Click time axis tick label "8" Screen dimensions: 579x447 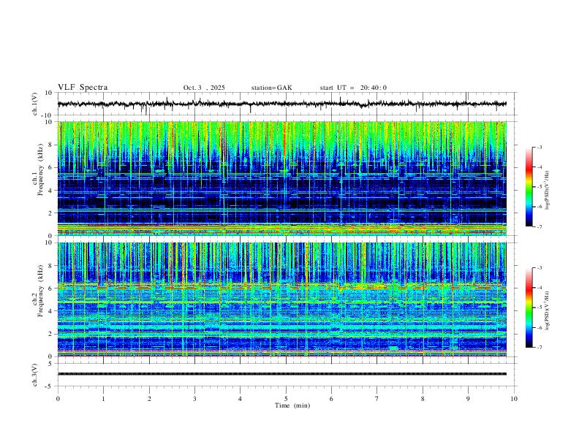pos(423,399)
